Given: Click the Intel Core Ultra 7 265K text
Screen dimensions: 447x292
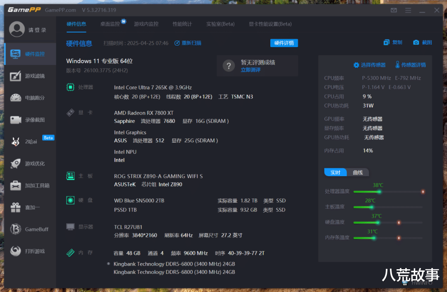Looking at the screenshot, I should coord(153,87).
